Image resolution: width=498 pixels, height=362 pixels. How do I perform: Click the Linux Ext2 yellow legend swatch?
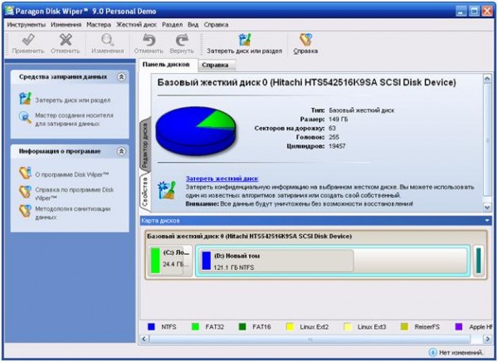[x=290, y=327]
